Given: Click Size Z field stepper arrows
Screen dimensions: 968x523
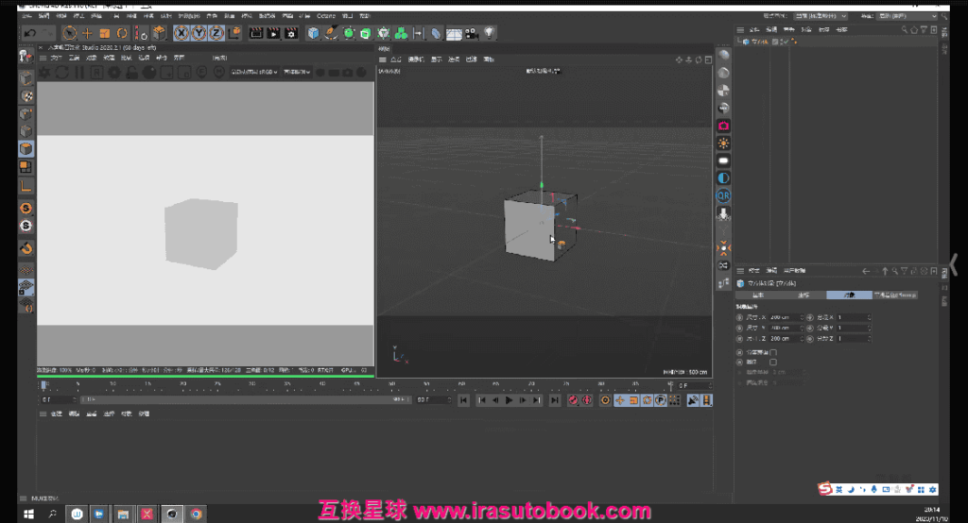Looking at the screenshot, I should [803, 339].
